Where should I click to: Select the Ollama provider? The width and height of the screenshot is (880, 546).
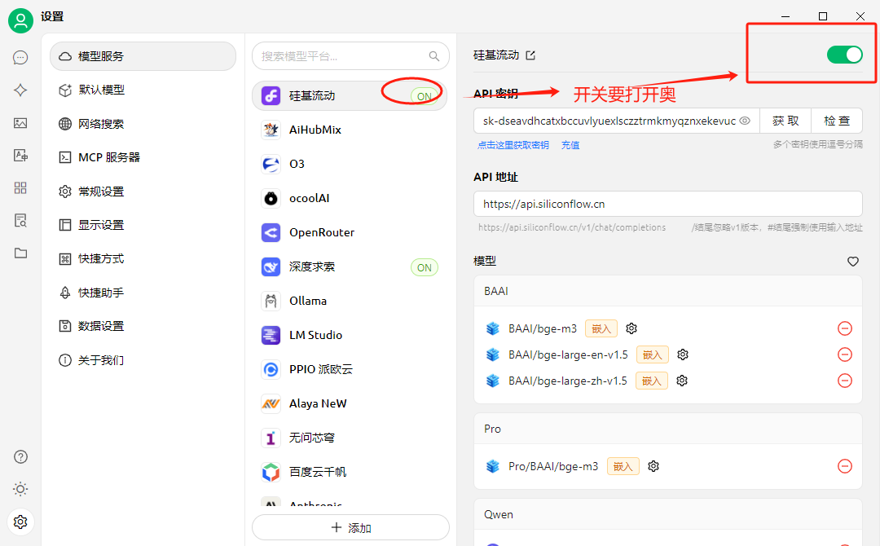point(350,301)
